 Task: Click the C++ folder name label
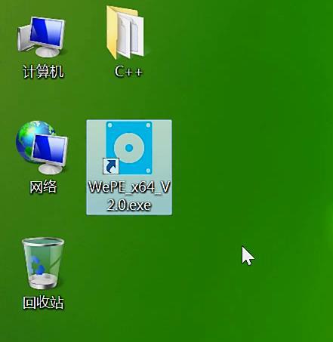[128, 72]
